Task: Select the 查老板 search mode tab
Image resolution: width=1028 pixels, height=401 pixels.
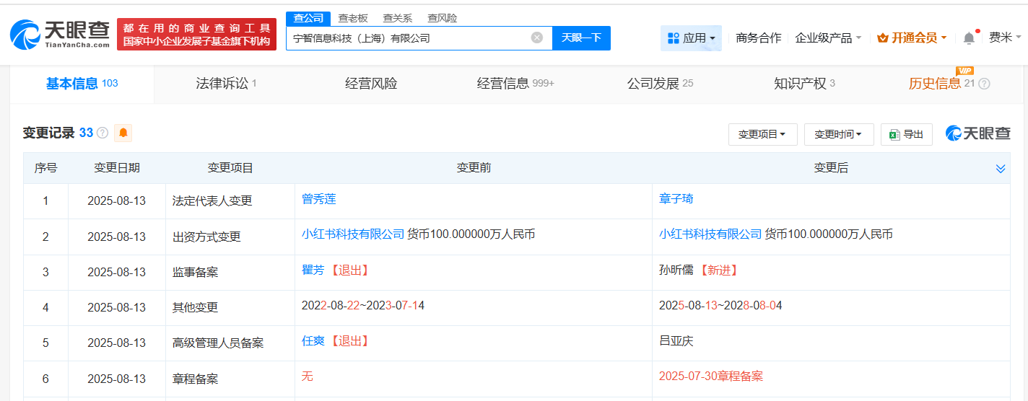Action: pos(353,18)
